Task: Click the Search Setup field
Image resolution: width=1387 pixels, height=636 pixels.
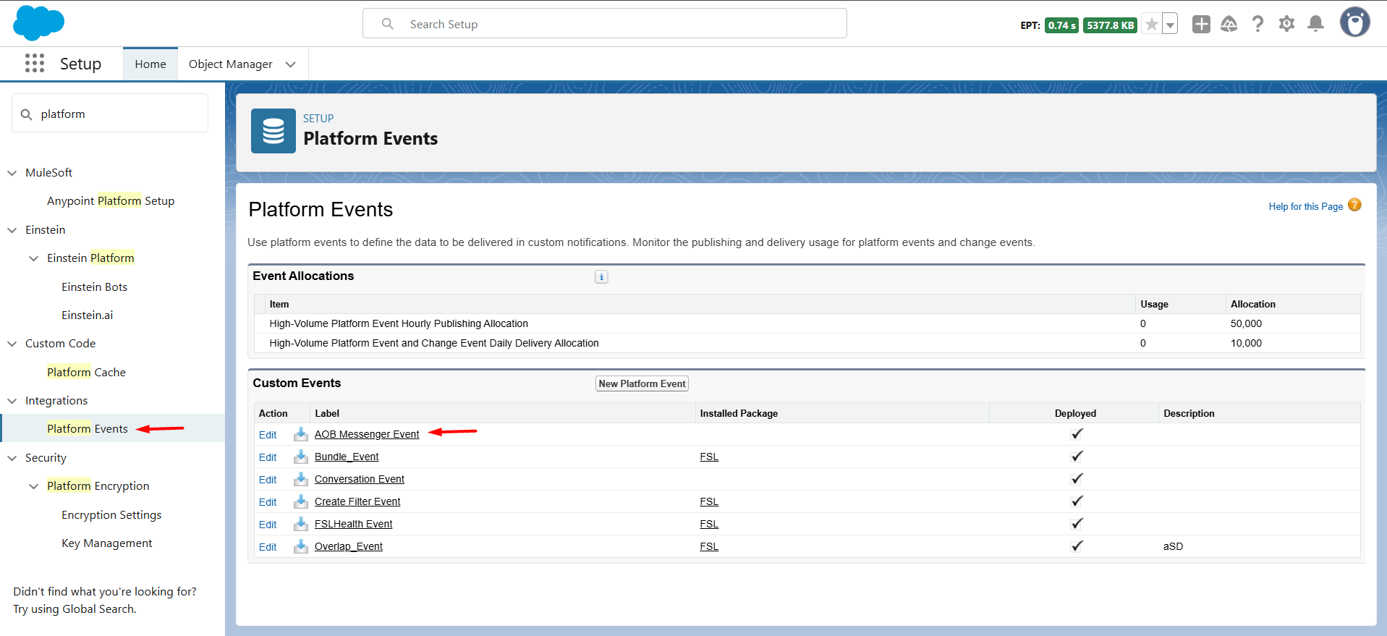Action: pos(605,24)
